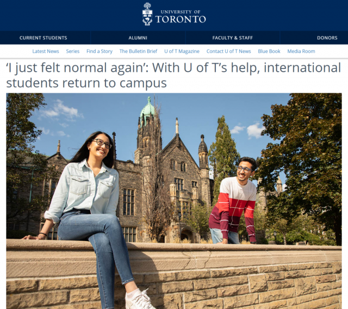Click the man in the striped sweater
This screenshot has height=309, width=348.
click(x=234, y=201)
